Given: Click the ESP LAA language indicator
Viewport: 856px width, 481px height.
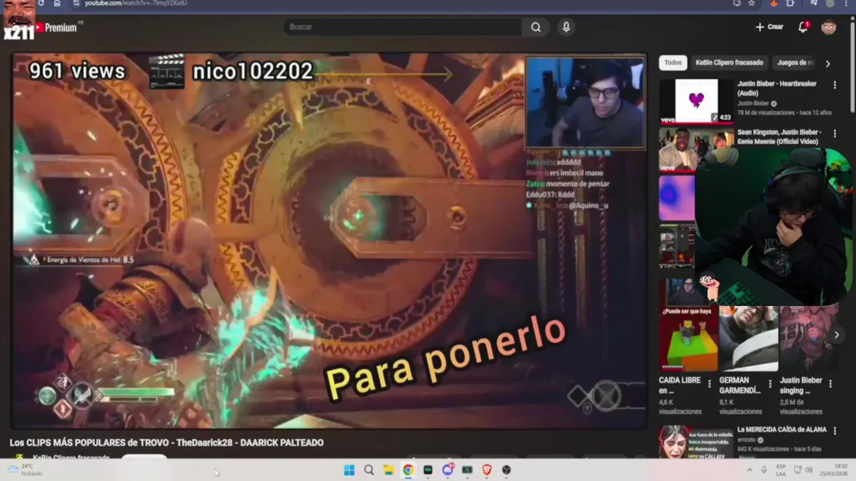Looking at the screenshot, I should coord(781,470).
